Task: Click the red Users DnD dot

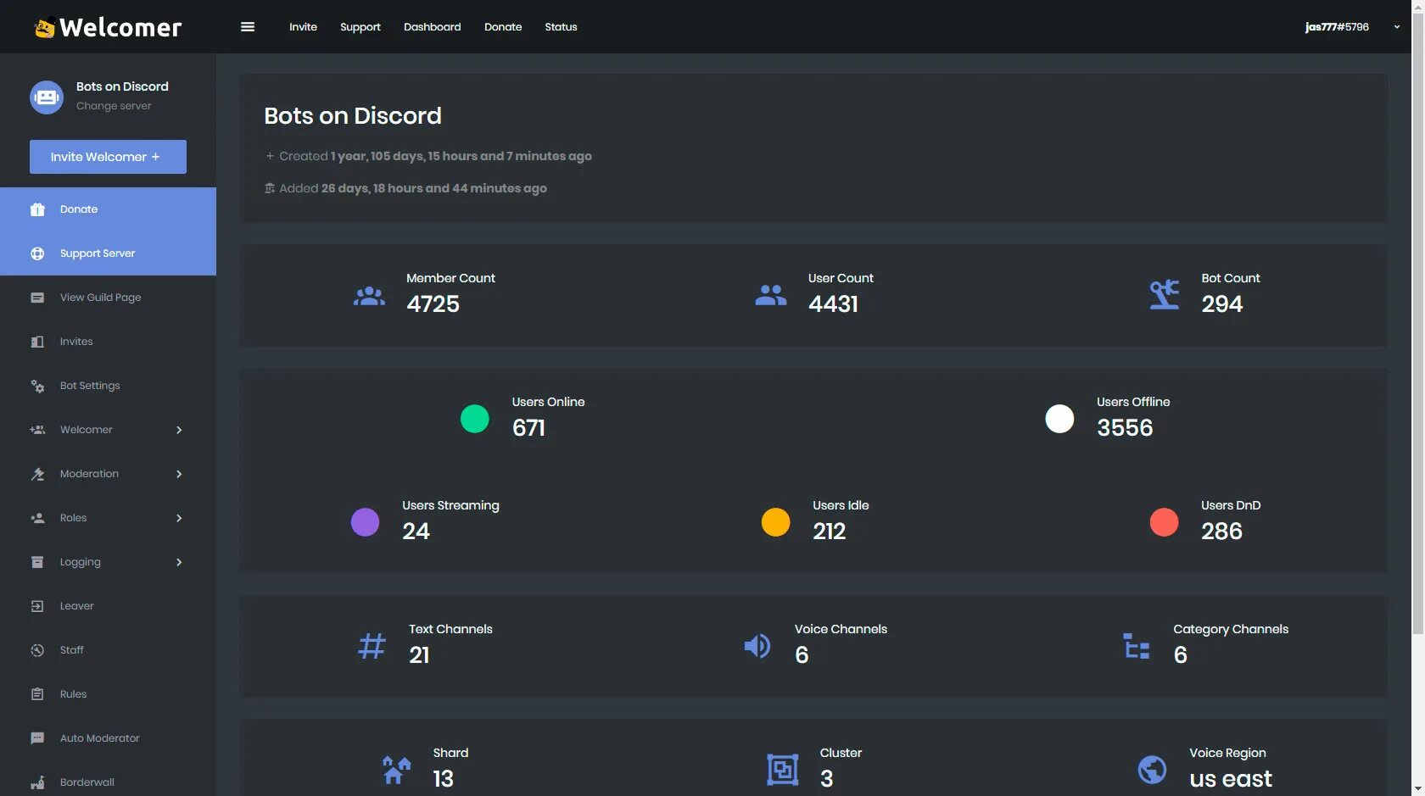Action: click(x=1164, y=522)
